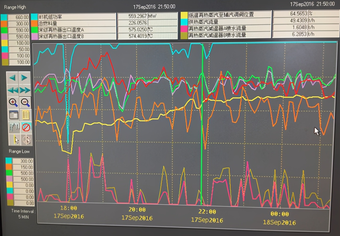Select the trend traces icon

[x=14, y=127]
